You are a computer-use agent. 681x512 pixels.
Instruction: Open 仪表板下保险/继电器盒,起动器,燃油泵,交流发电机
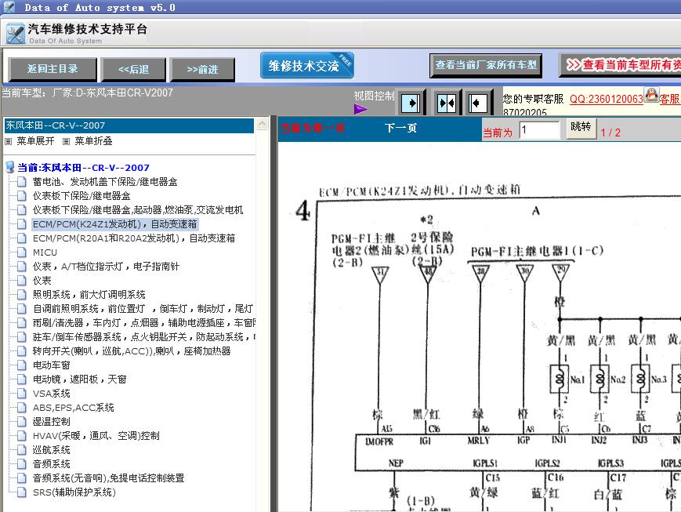point(138,210)
